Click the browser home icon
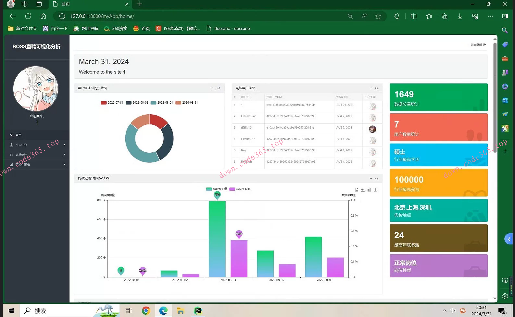515x317 pixels. [x=43, y=16]
